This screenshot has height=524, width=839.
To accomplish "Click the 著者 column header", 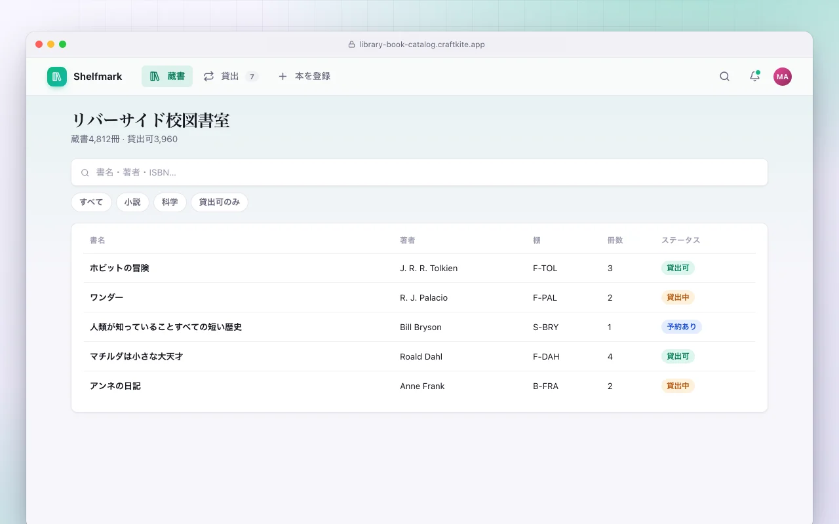I will (x=408, y=240).
